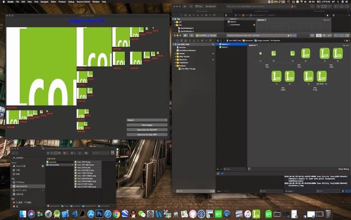Open the Xcode File menu

[17, 2]
